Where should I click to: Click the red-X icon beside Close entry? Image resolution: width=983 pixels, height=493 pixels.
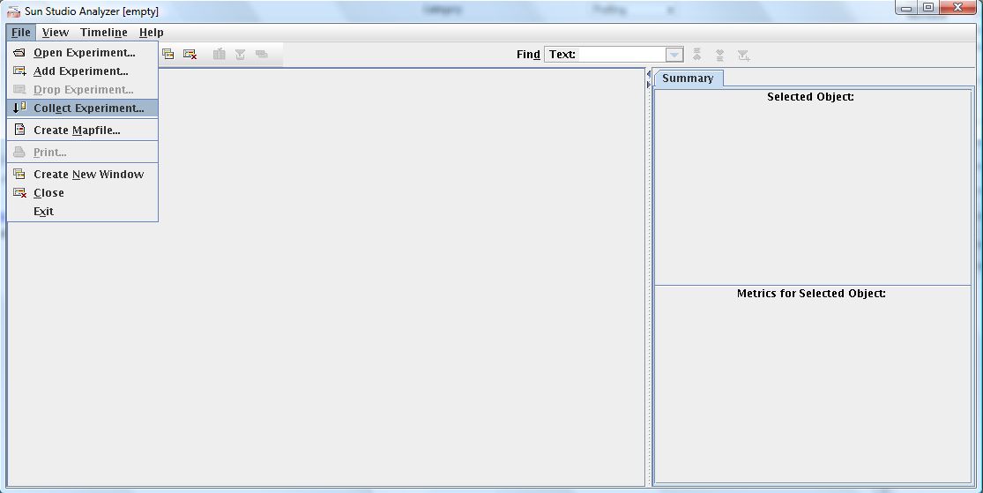[x=19, y=192]
